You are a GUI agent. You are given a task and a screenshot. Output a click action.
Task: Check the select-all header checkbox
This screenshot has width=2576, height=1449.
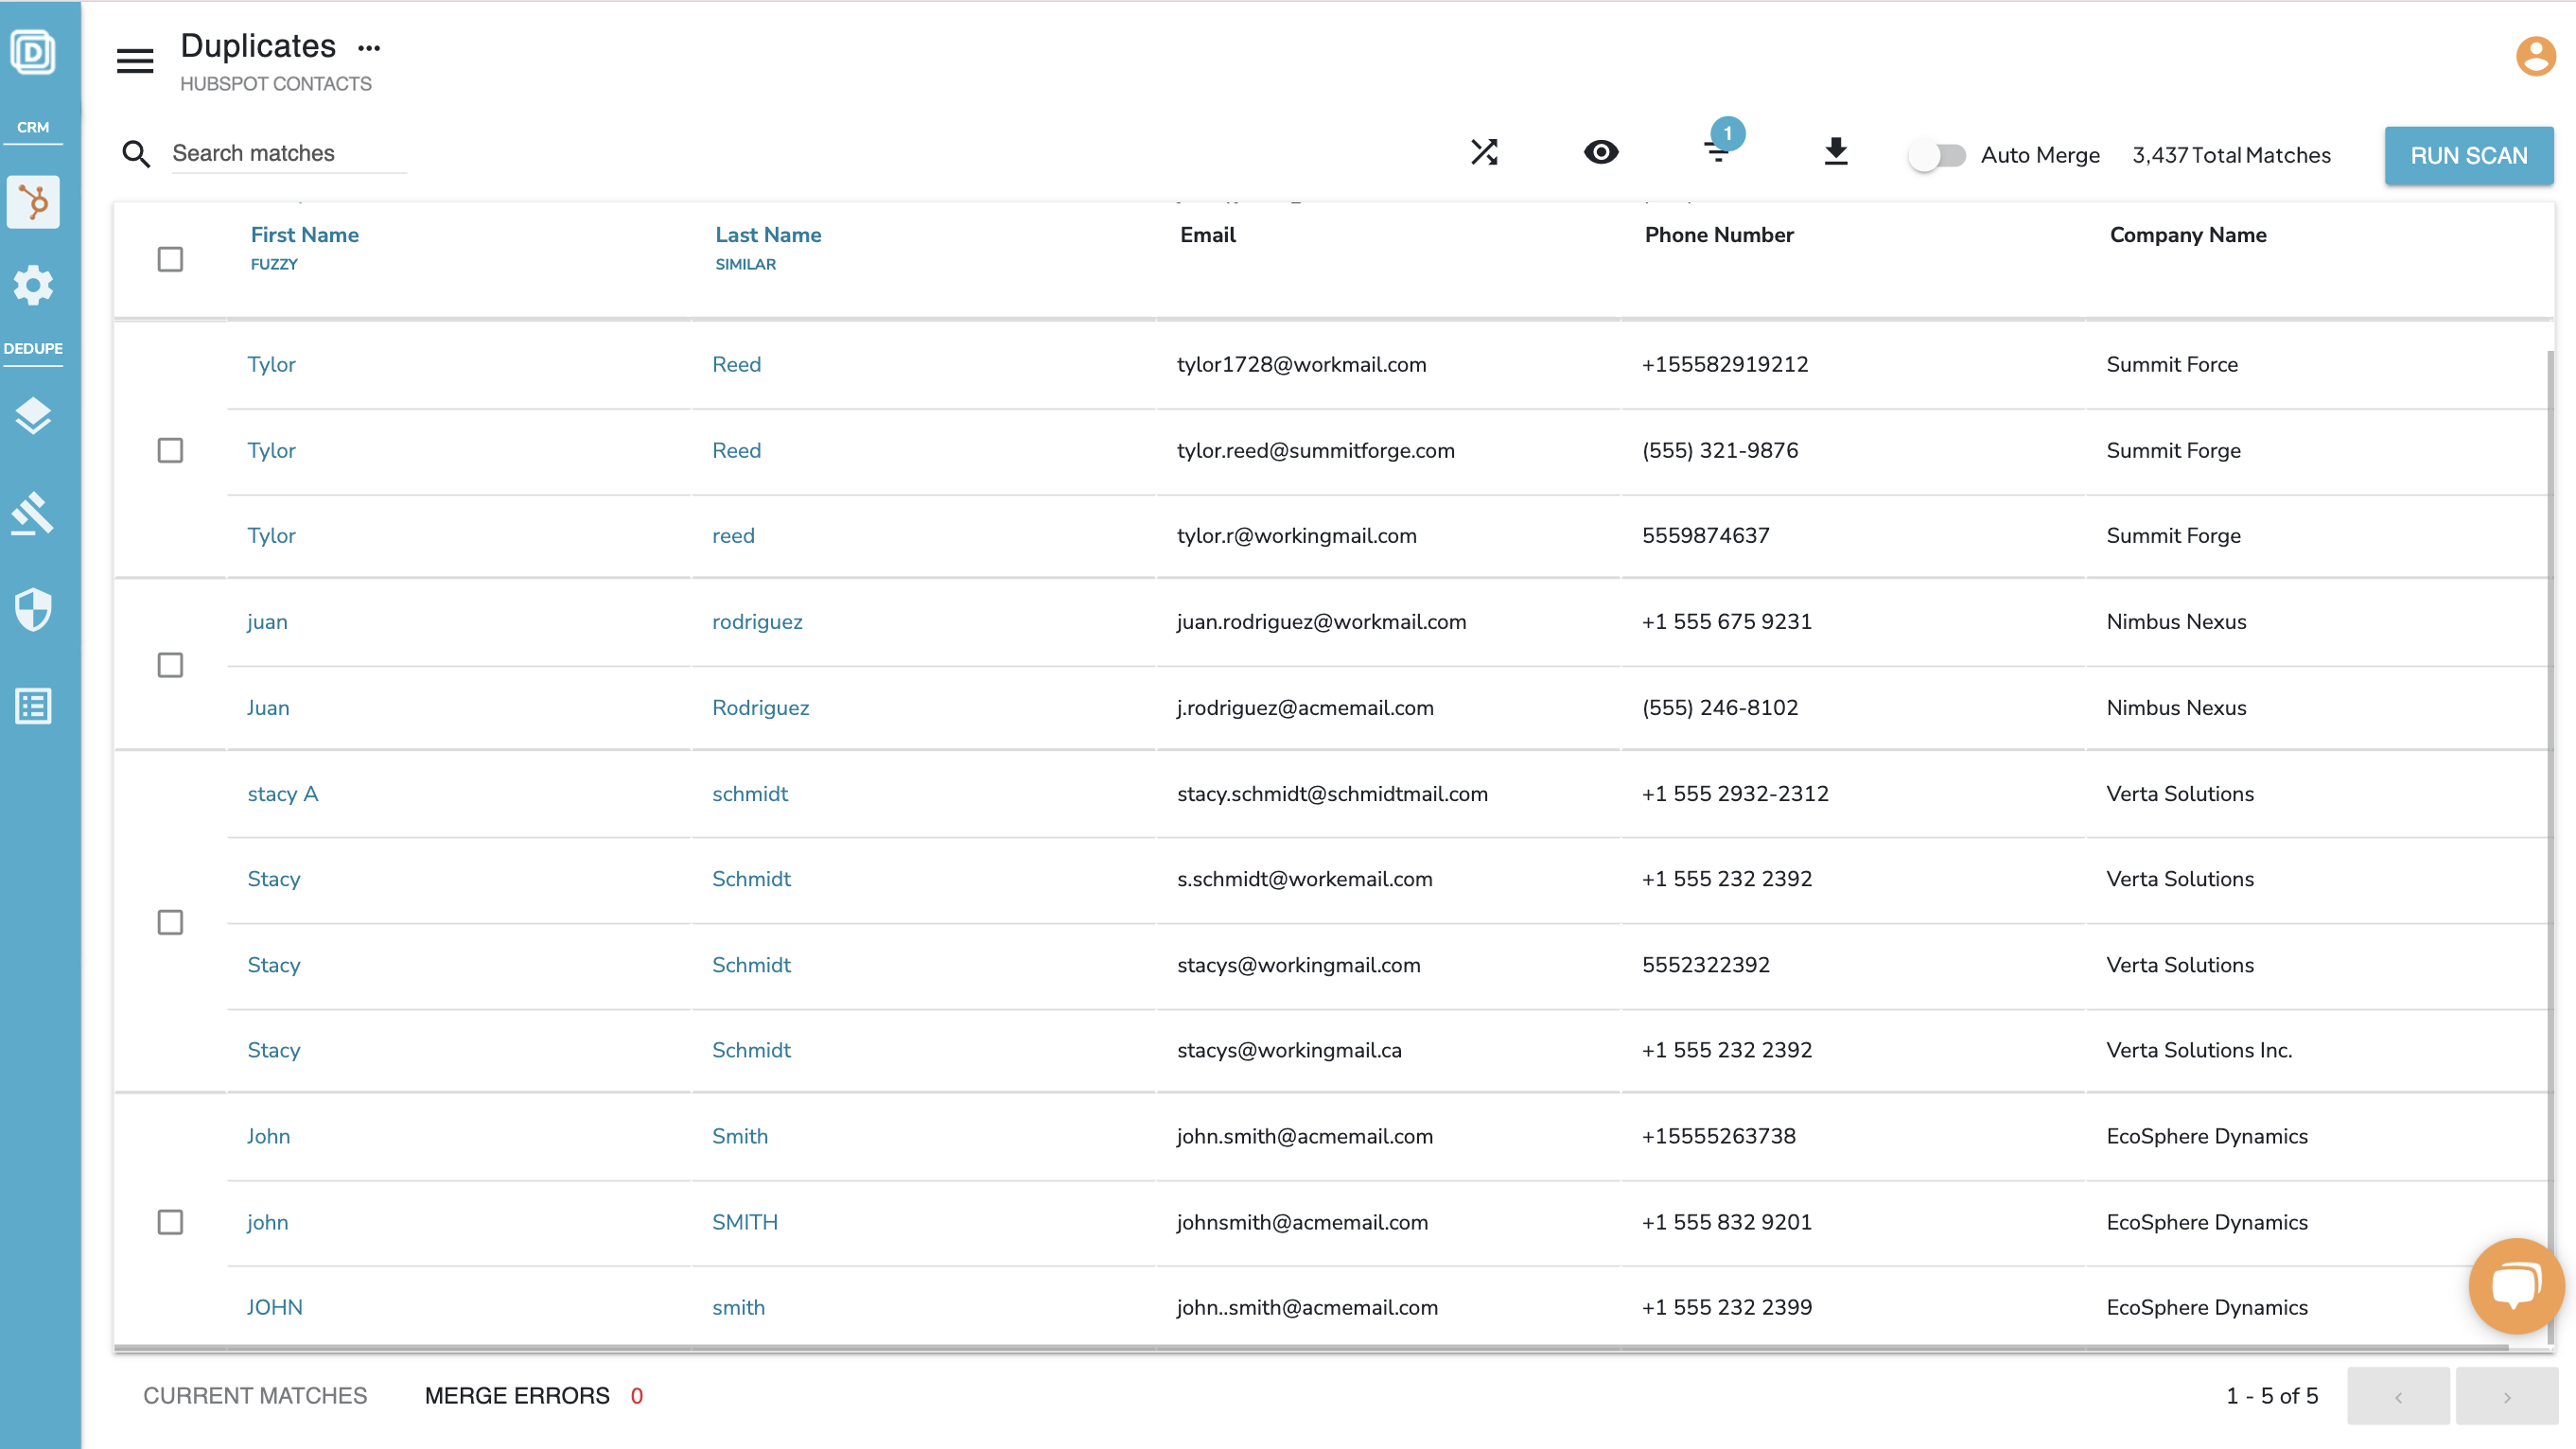[x=170, y=259]
